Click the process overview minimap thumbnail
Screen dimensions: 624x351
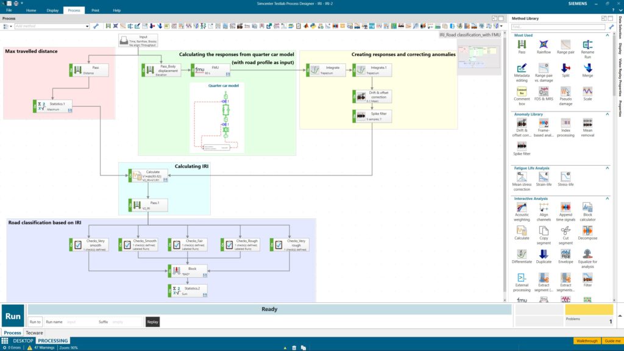pos(478,57)
